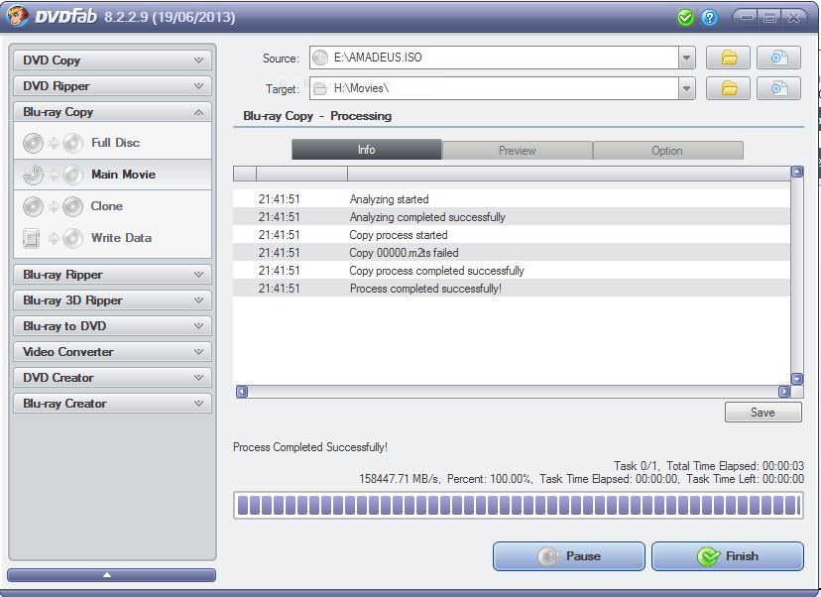Select Write Data mode
The height and width of the screenshot is (597, 821).
click(x=113, y=238)
